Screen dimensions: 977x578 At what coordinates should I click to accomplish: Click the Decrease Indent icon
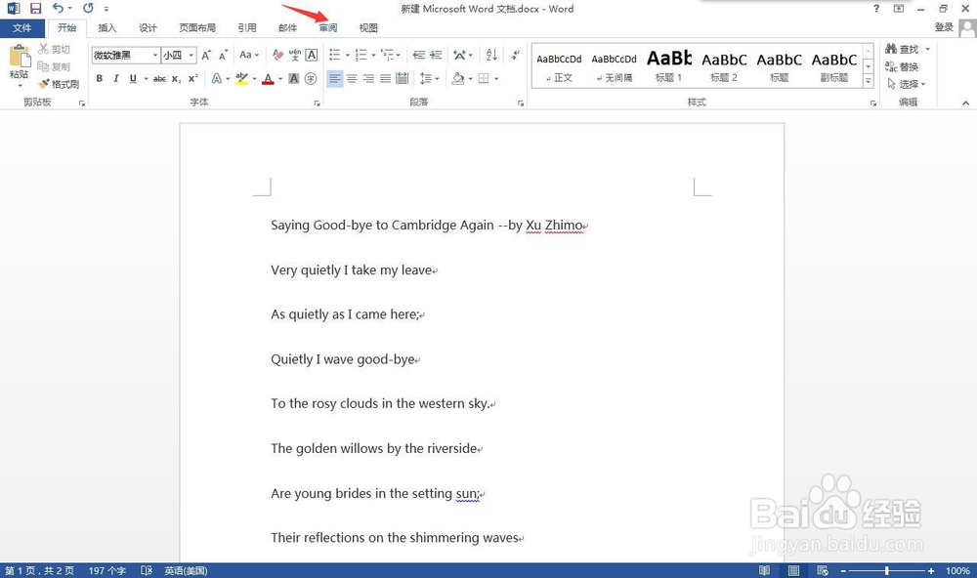(419, 55)
